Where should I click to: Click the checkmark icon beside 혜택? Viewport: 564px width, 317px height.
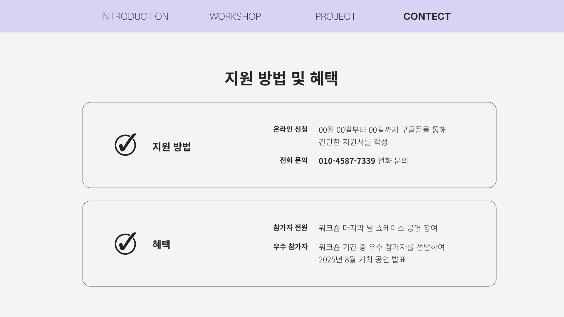click(125, 243)
